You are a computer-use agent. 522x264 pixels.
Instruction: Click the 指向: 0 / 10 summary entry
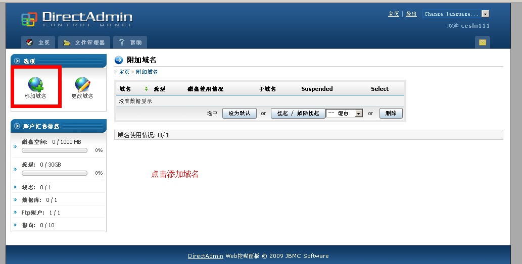[38, 225]
